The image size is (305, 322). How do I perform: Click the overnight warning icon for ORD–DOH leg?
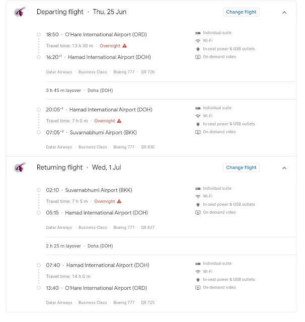[x=125, y=46]
